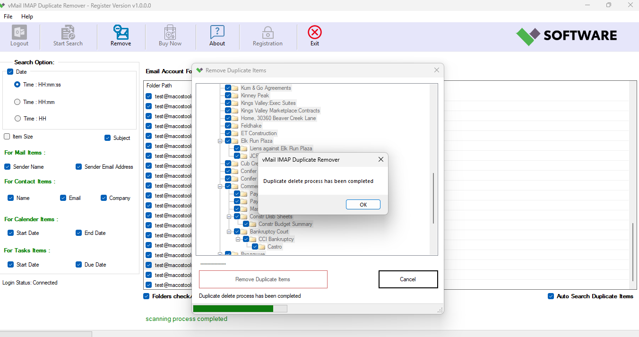Close the vMail IMAP Duplicate Remover message box
Viewport: 639px width, 337px height.
[x=381, y=160]
